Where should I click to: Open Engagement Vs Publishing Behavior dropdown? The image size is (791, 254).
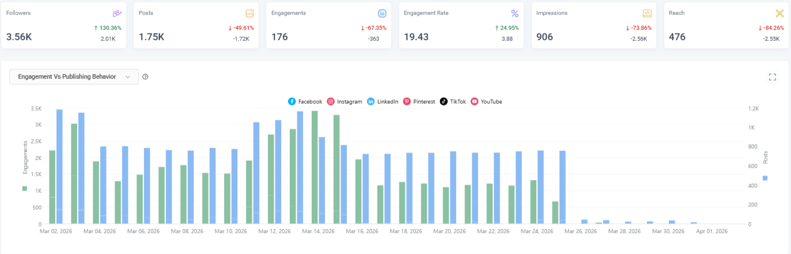pos(74,77)
